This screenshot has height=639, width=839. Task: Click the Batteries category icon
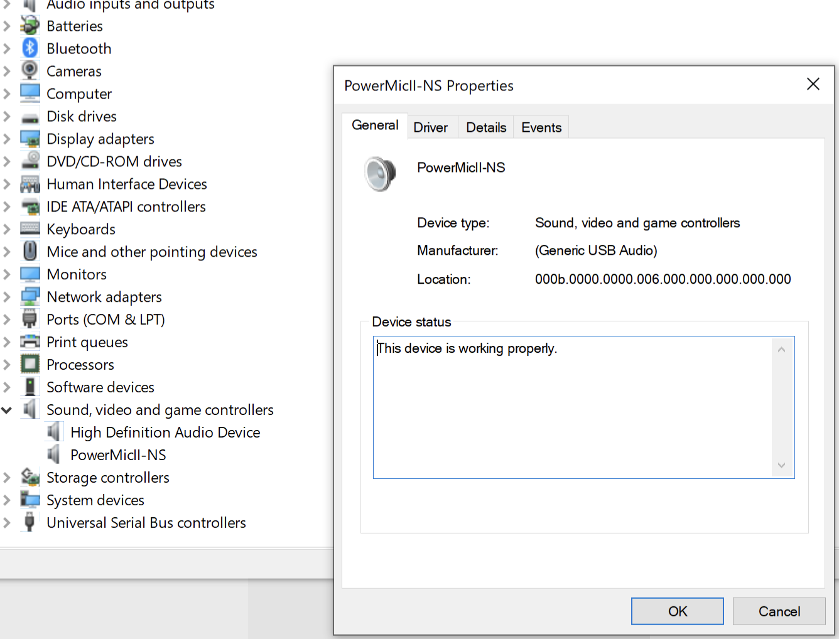[x=30, y=26]
